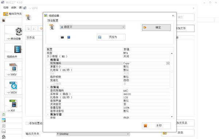Screen dimensions: 219x139
Task: Choose the -> AVI conversion tile
Action: point(14,104)
